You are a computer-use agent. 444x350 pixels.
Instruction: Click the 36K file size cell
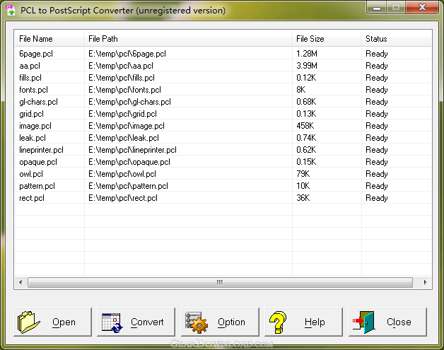[303, 198]
